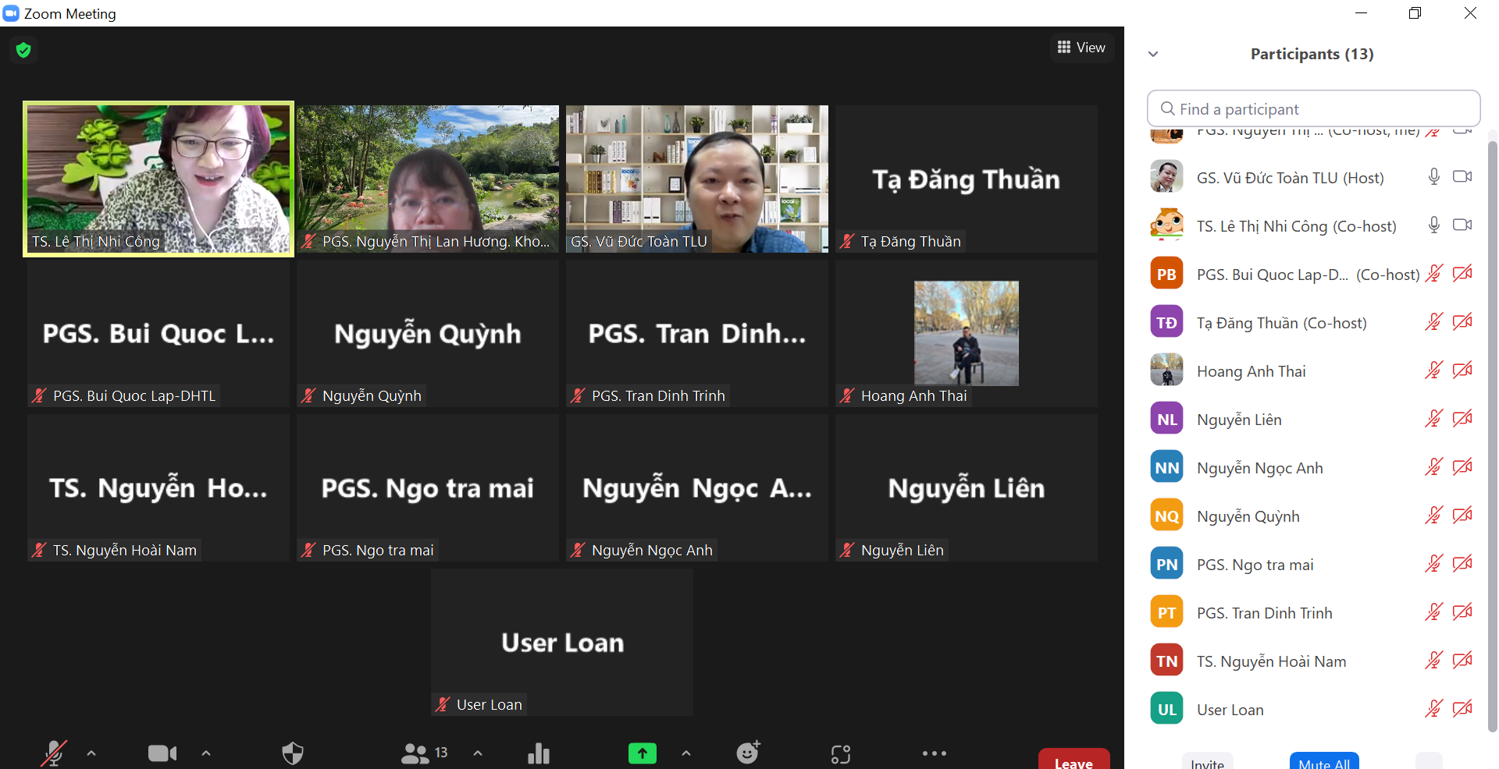Viewport: 1499px width, 769px height.
Task: Click the green encryption shield icon
Action: (x=23, y=51)
